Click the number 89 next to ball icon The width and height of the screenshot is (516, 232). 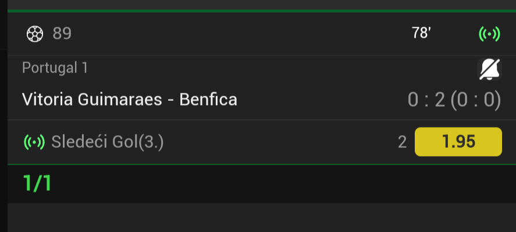[x=62, y=34]
